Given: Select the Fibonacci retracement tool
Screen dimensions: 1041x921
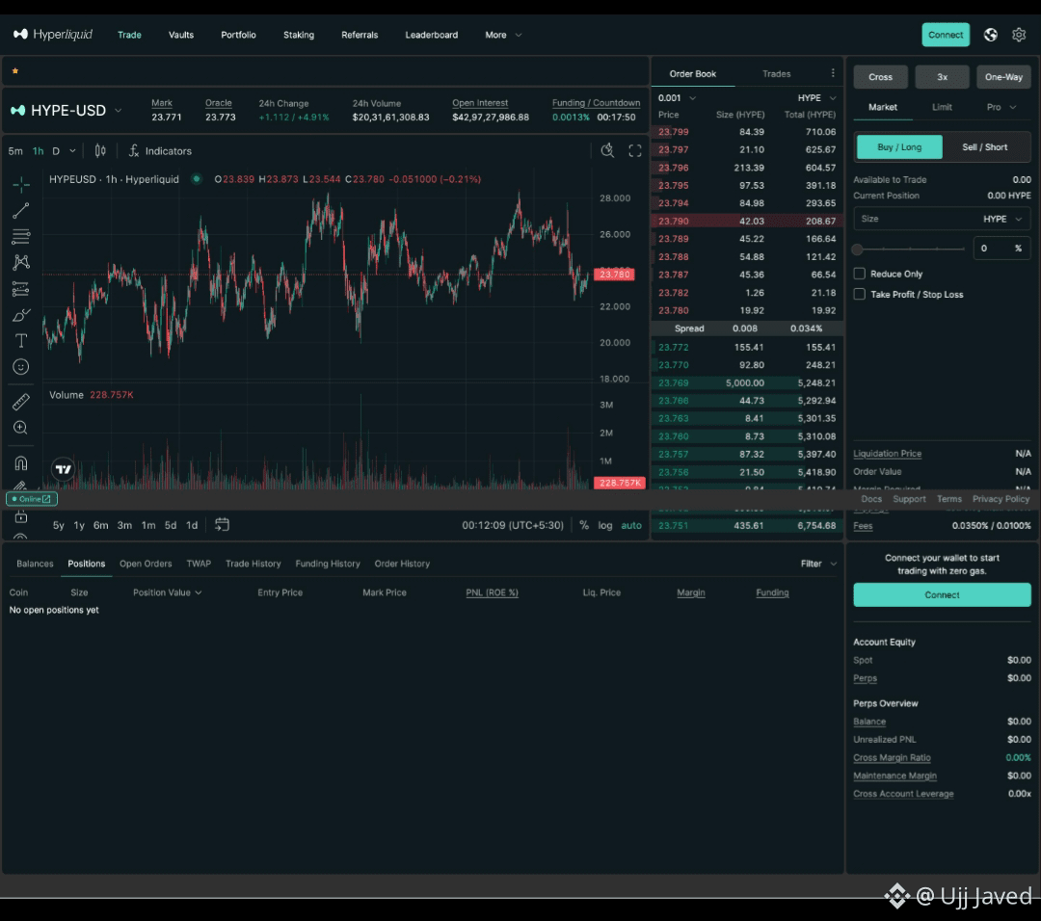Looking at the screenshot, I should point(20,236).
